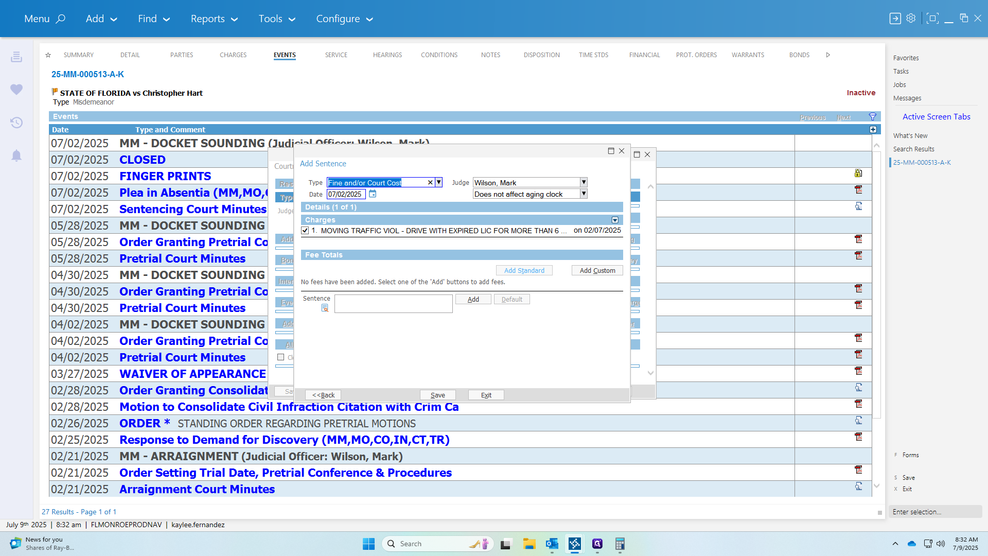Click the Add sentence button

coord(473,299)
